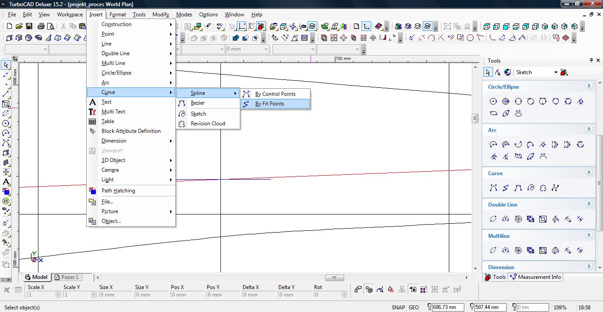Image resolution: width=603 pixels, height=312 pixels.
Task: Click the Save floppy disk icon
Action: point(29,26)
